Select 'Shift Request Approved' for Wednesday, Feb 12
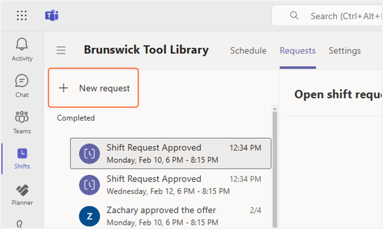This screenshot has height=229, width=383. click(x=171, y=185)
